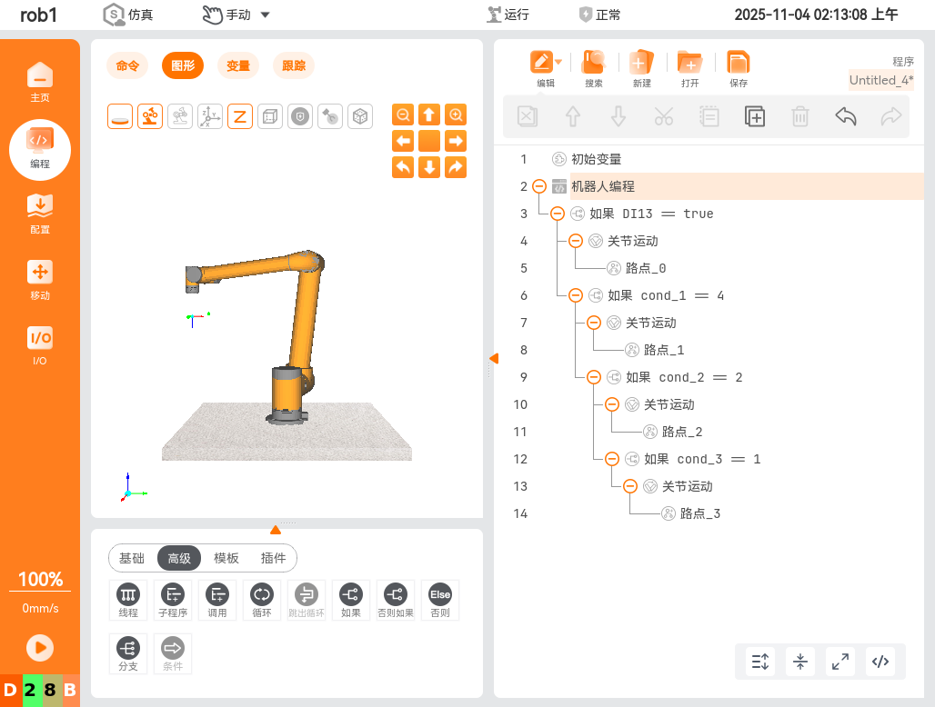Viewport: 935px width, 707px height.
Task: Click the undo arrow in program toolbar
Action: click(x=846, y=116)
